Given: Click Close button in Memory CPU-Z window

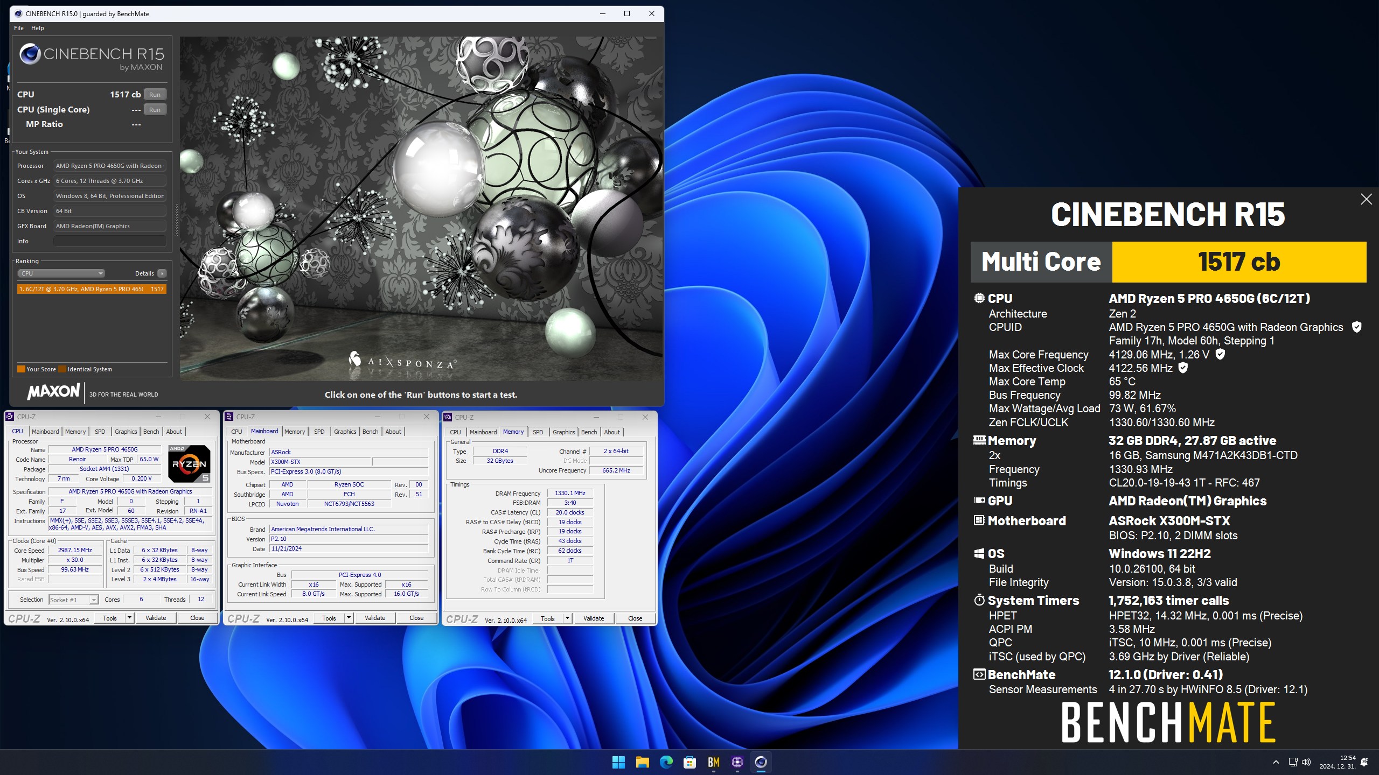Looking at the screenshot, I should click(635, 618).
